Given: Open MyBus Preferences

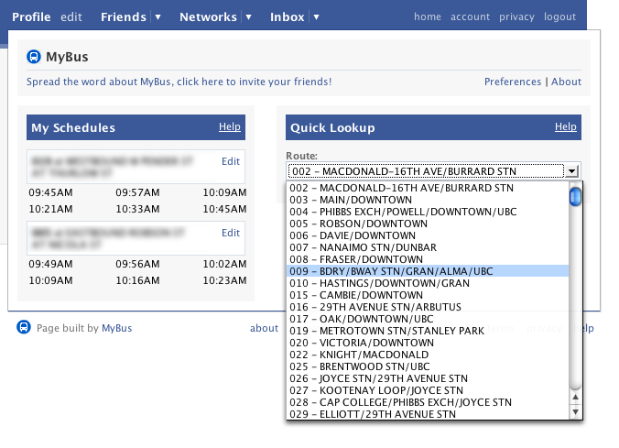Looking at the screenshot, I should [513, 82].
